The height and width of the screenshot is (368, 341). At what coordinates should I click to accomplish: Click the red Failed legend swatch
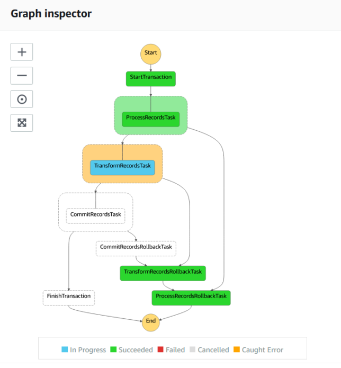coord(160,349)
